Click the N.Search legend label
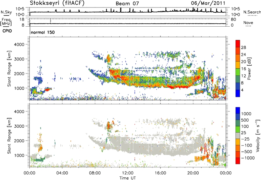Screen dimensions: 261x180 [252, 12]
